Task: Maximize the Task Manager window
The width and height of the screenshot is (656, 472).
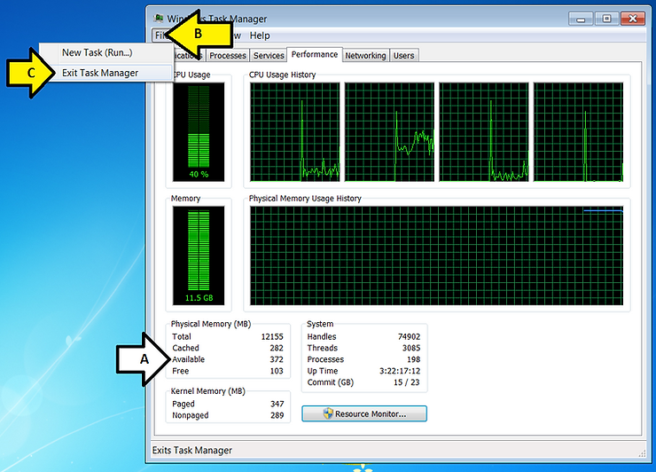Action: 606,19
